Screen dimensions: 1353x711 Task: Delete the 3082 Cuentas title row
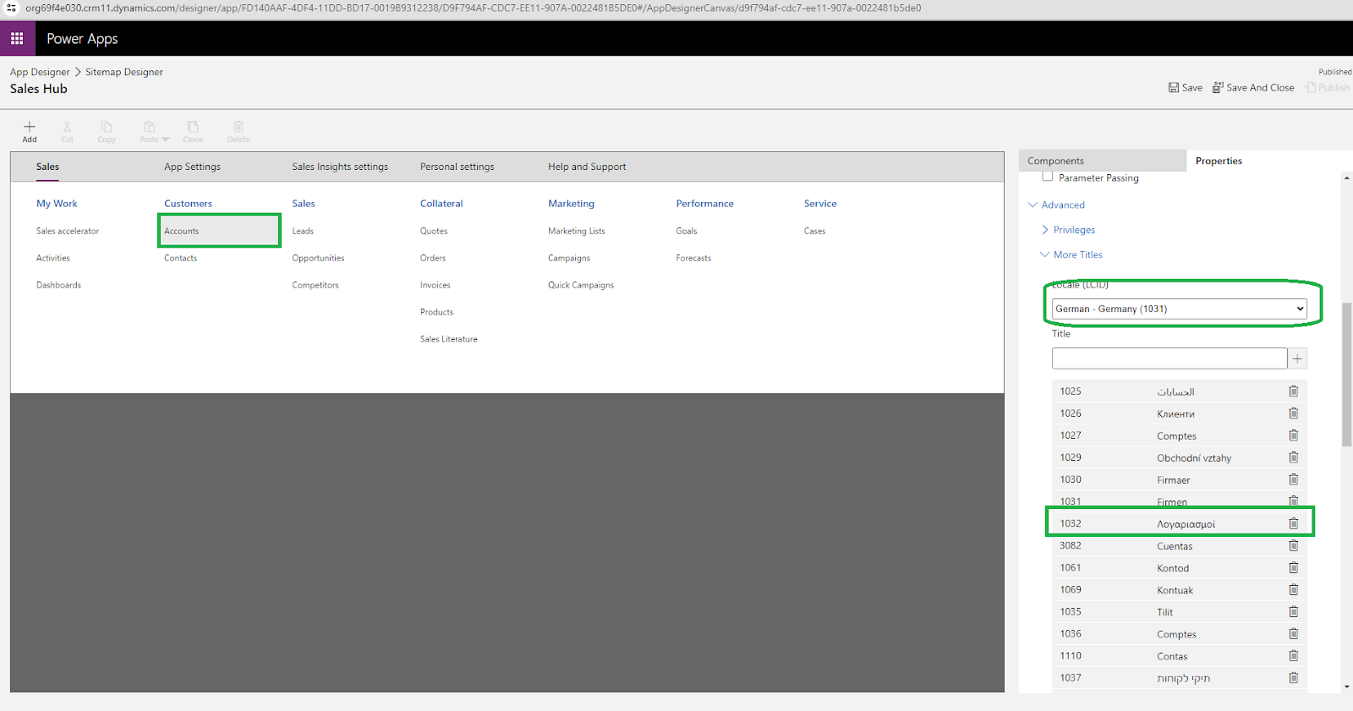1293,545
